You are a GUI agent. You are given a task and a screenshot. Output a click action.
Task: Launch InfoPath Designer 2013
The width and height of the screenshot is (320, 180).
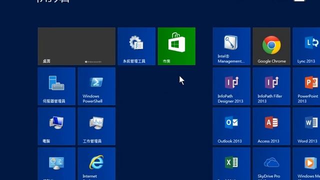231,86
